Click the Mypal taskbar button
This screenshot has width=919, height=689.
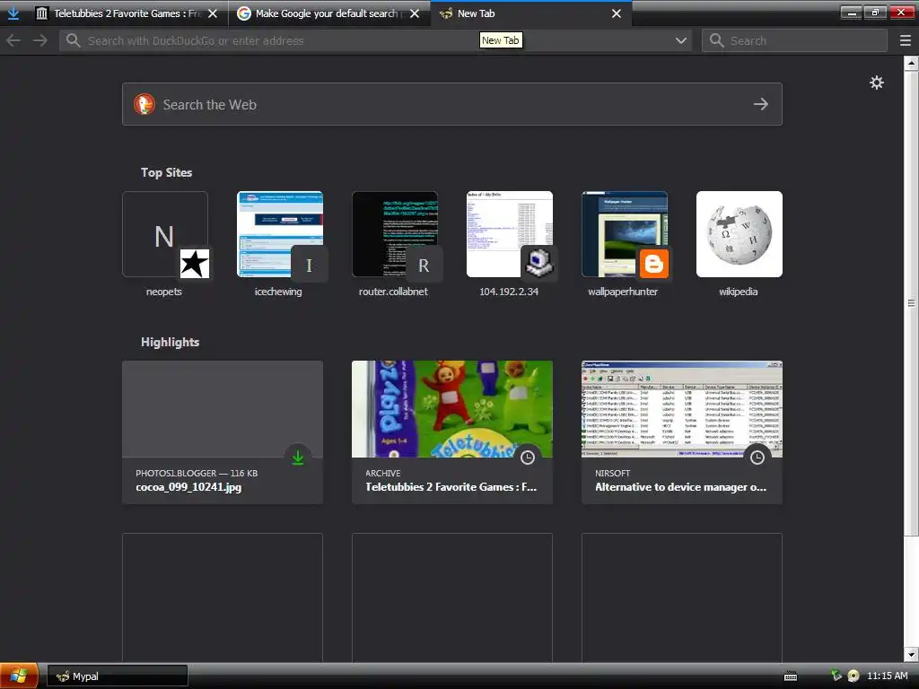pyautogui.click(x=118, y=676)
